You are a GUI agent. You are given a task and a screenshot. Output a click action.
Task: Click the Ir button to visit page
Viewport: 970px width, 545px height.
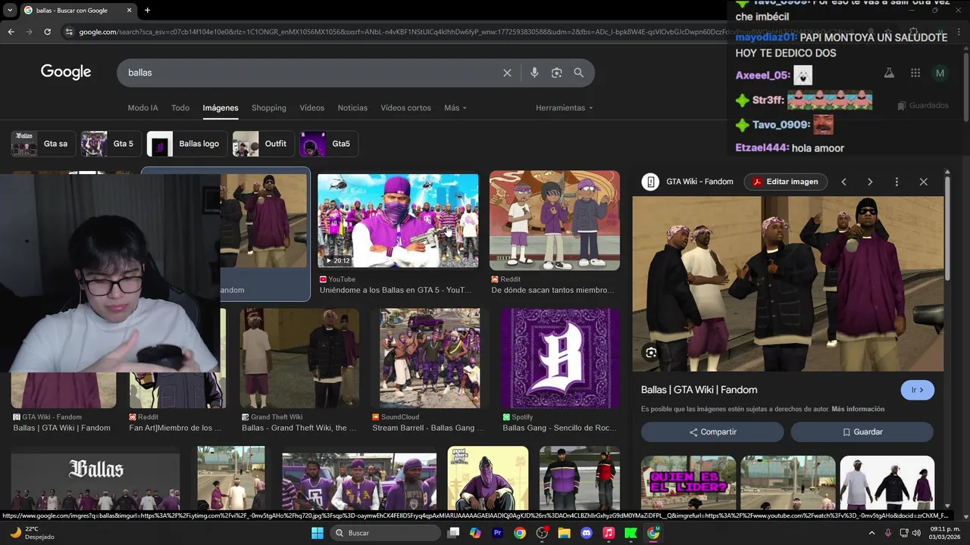click(918, 390)
